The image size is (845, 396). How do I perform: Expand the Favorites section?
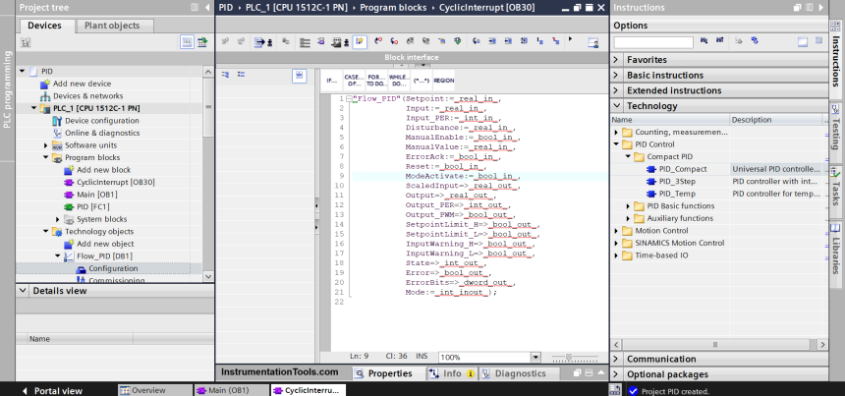coord(618,60)
